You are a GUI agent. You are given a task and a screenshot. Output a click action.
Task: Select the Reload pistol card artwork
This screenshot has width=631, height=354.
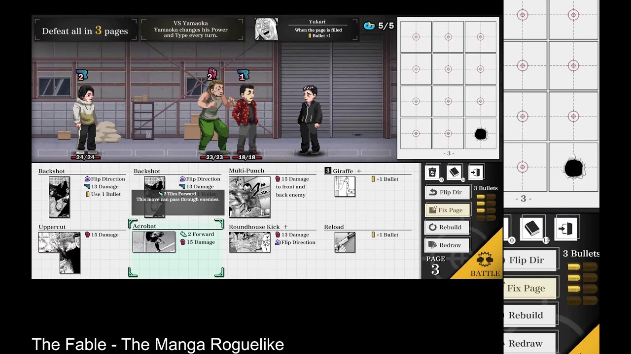tap(345, 242)
